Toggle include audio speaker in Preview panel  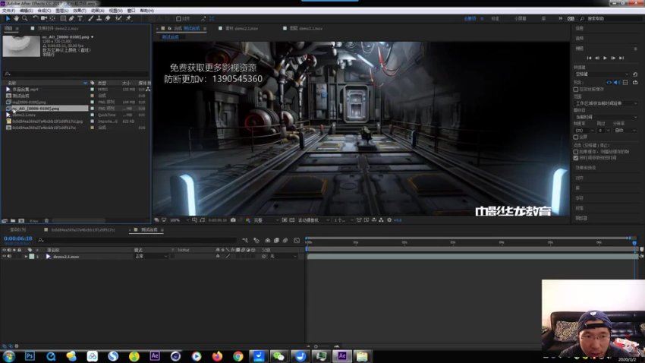point(617,83)
